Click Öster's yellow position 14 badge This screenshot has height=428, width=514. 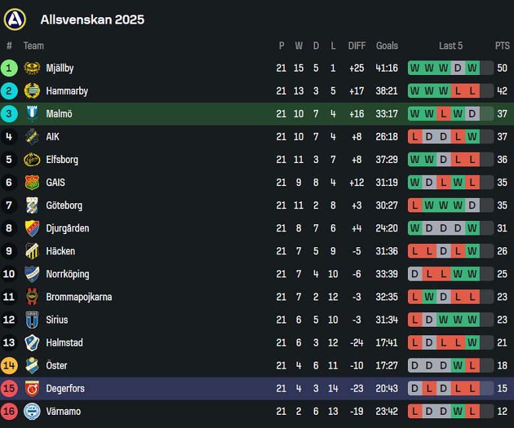pyautogui.click(x=9, y=366)
